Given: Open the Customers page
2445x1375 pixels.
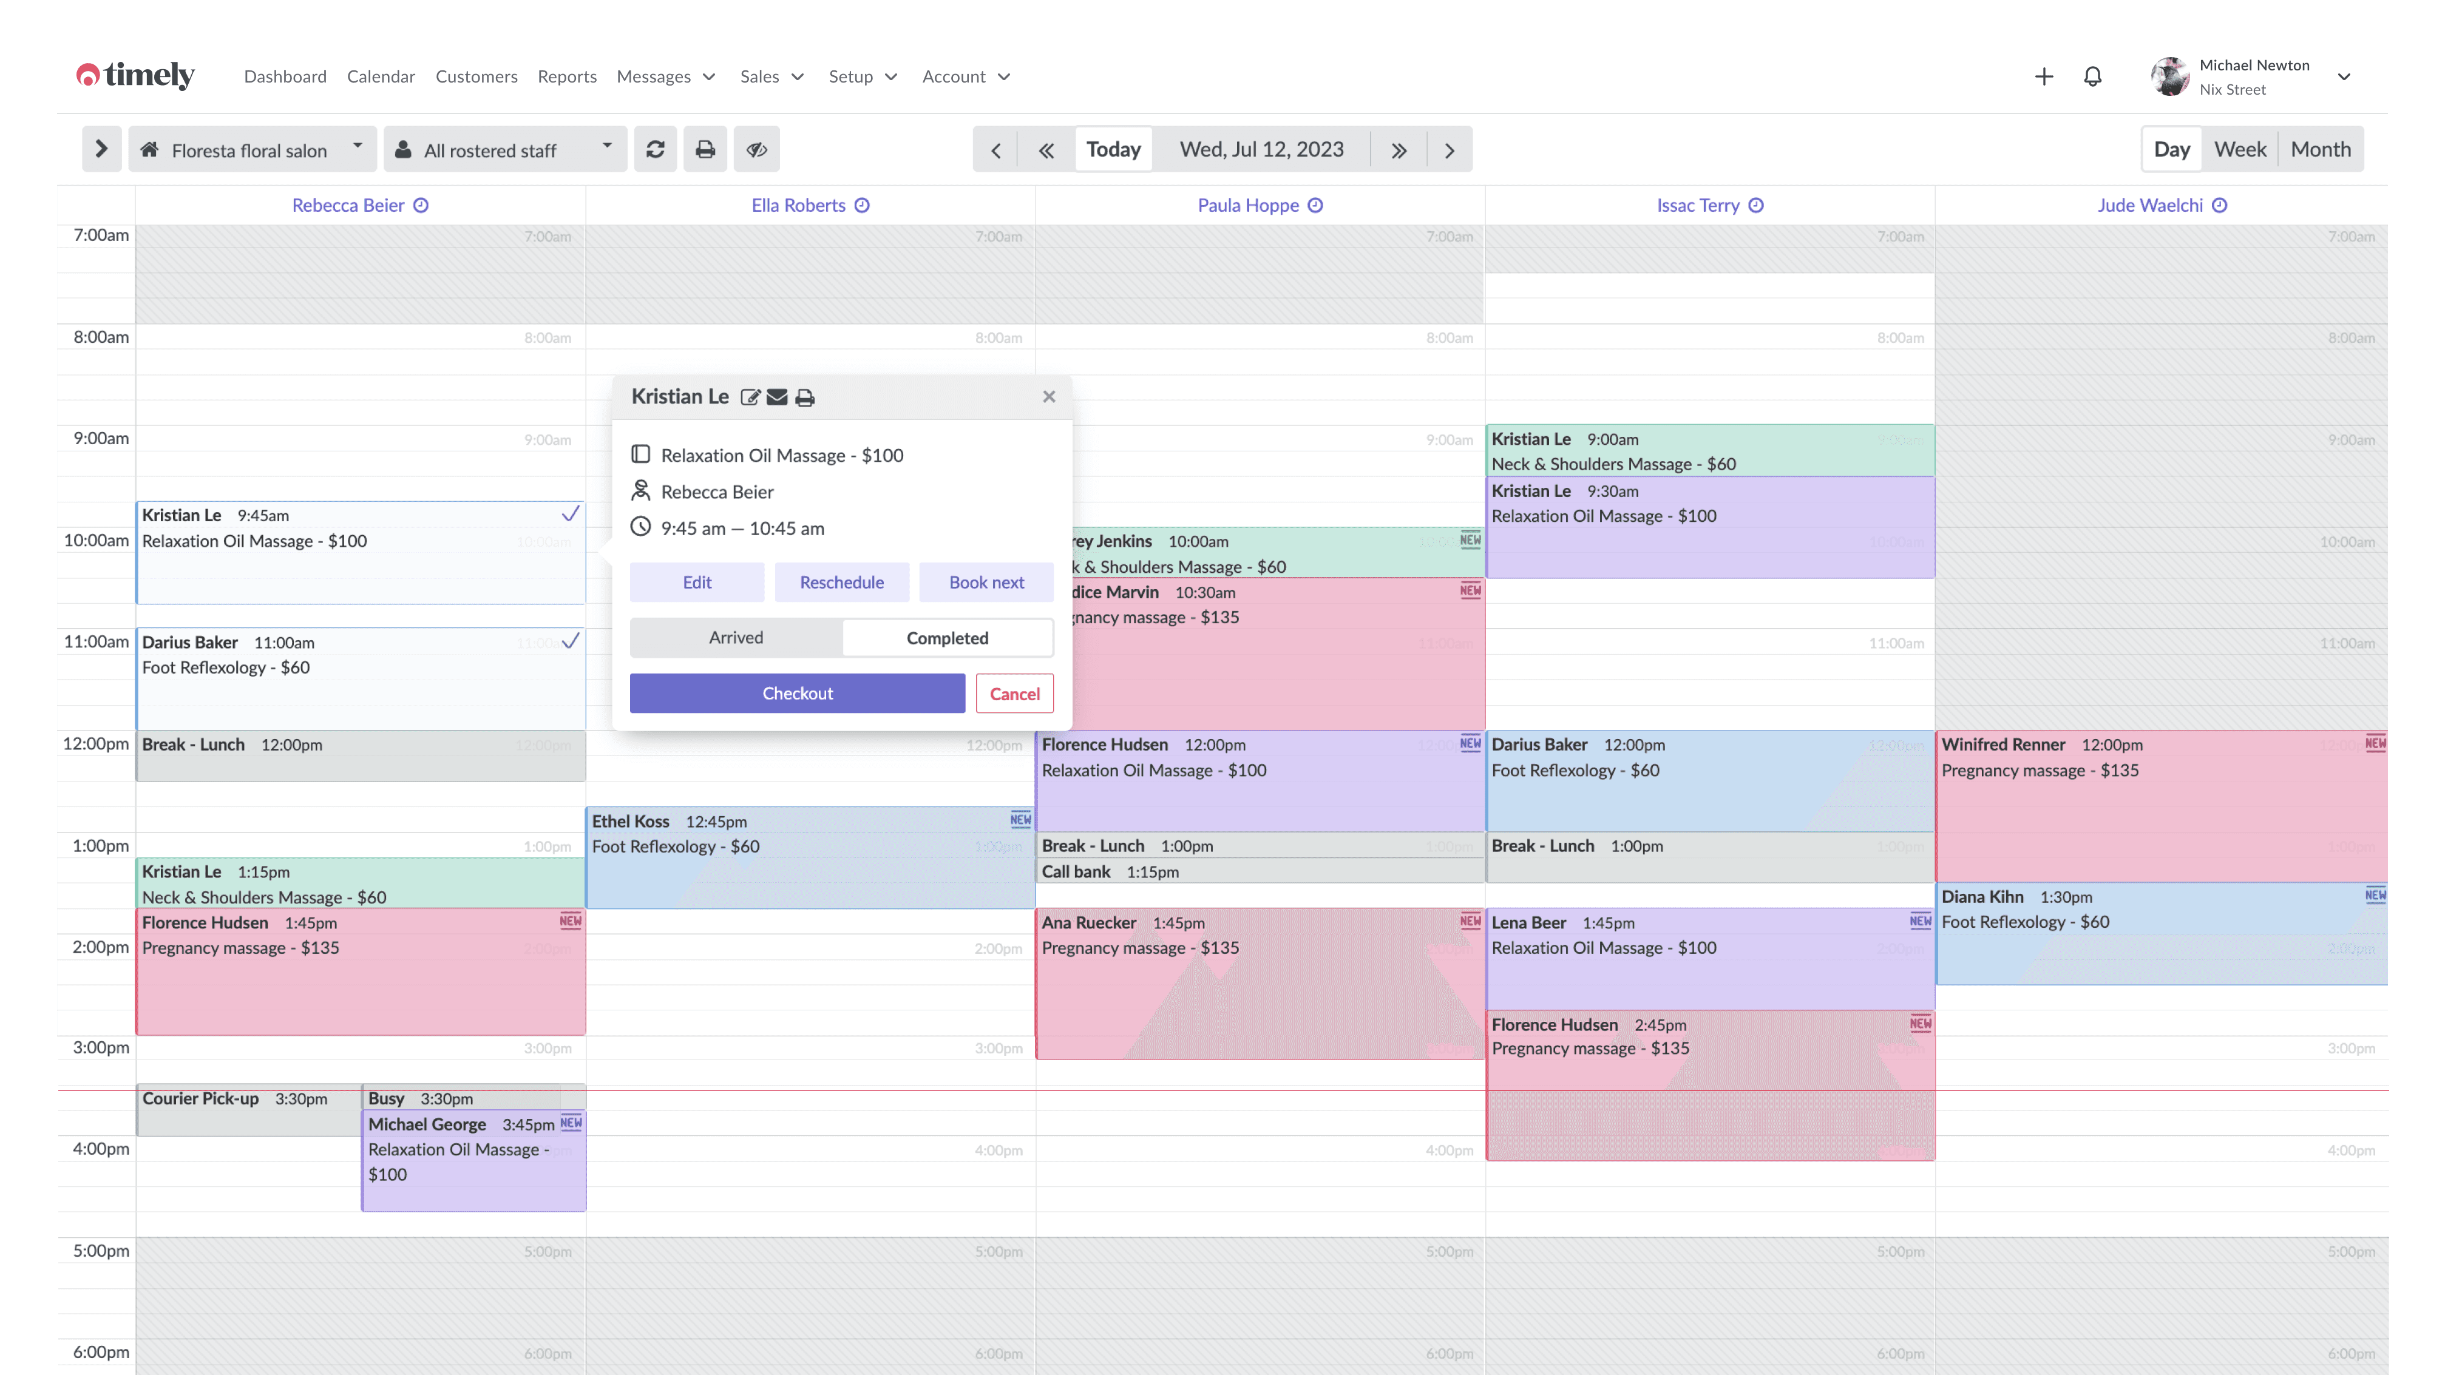Looking at the screenshot, I should point(476,77).
